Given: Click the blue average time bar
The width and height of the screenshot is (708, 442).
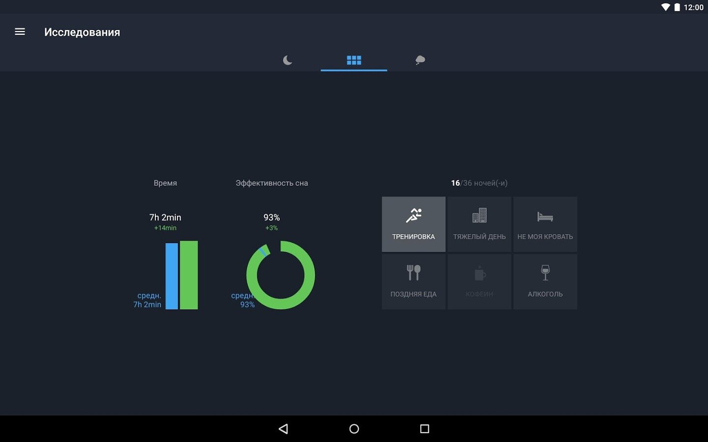Looking at the screenshot, I should tap(172, 276).
